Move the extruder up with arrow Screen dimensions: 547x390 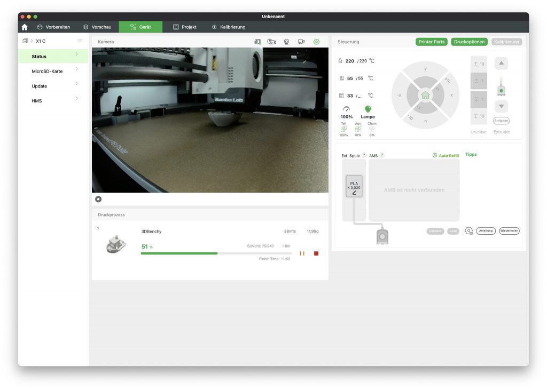[501, 63]
